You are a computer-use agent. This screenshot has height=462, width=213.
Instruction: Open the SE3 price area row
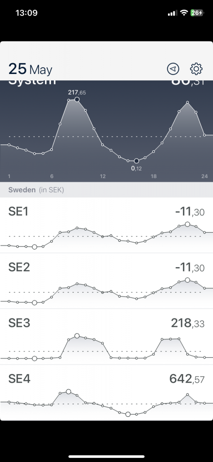coord(106,337)
